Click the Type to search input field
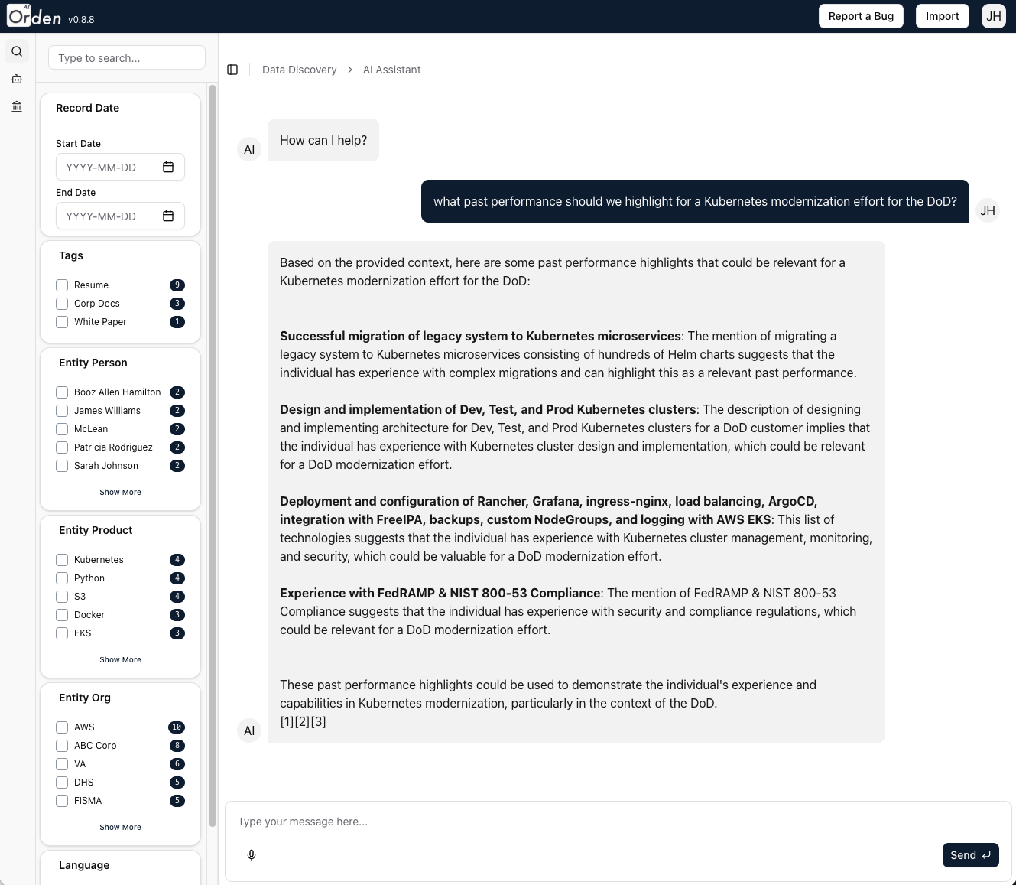 click(x=126, y=57)
